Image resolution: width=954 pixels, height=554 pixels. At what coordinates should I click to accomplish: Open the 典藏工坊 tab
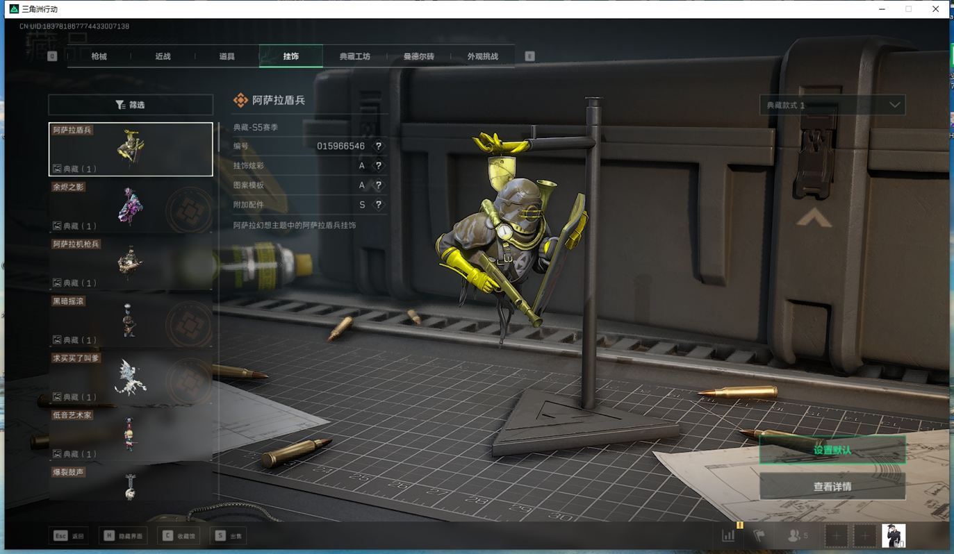(x=354, y=56)
